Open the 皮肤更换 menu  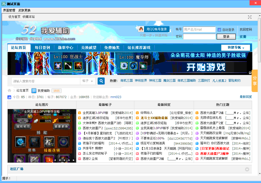pos(24,10)
